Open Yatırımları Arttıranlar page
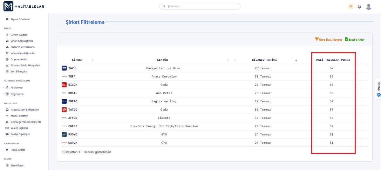381x170 pixels. [x=23, y=53]
